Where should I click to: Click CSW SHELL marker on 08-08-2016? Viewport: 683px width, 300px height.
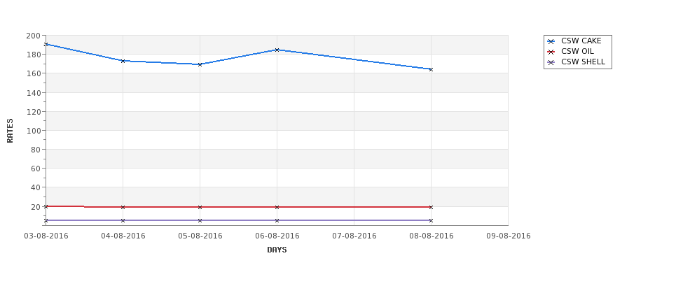tap(431, 221)
